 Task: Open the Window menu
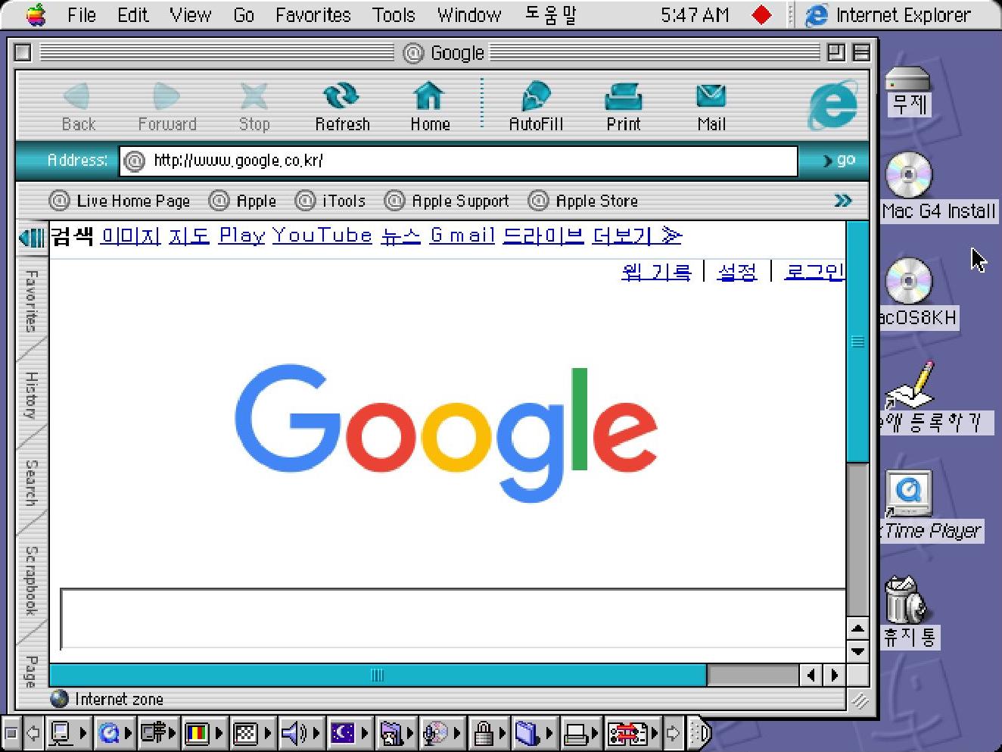pyautogui.click(x=469, y=15)
